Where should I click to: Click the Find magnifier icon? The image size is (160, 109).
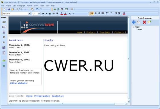[17, 9]
